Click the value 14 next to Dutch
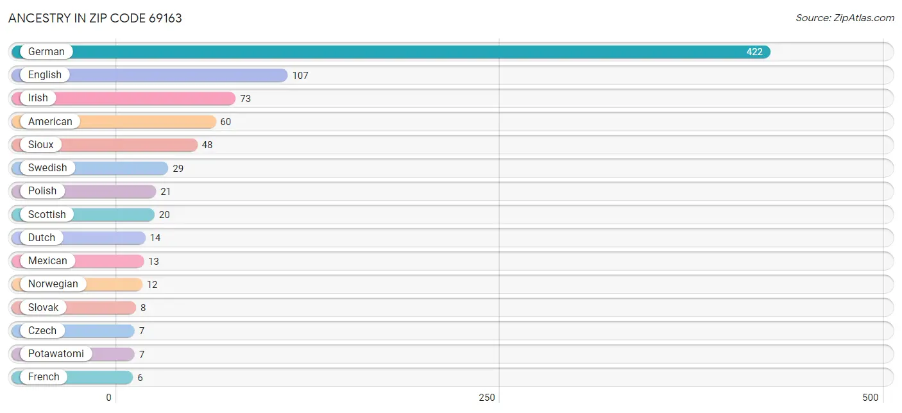The width and height of the screenshot is (902, 413). coord(155,238)
